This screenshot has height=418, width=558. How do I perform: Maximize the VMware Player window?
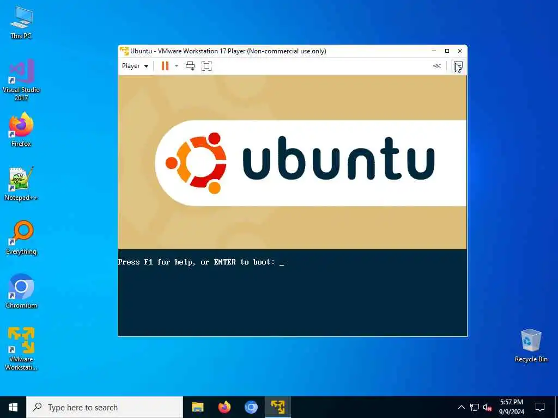(x=447, y=51)
